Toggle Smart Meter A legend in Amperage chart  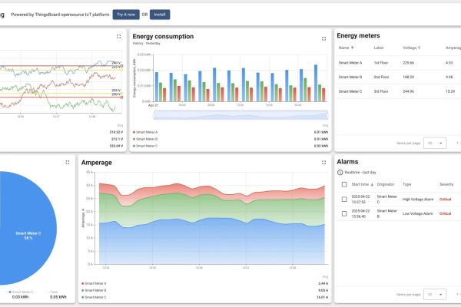click(x=94, y=283)
